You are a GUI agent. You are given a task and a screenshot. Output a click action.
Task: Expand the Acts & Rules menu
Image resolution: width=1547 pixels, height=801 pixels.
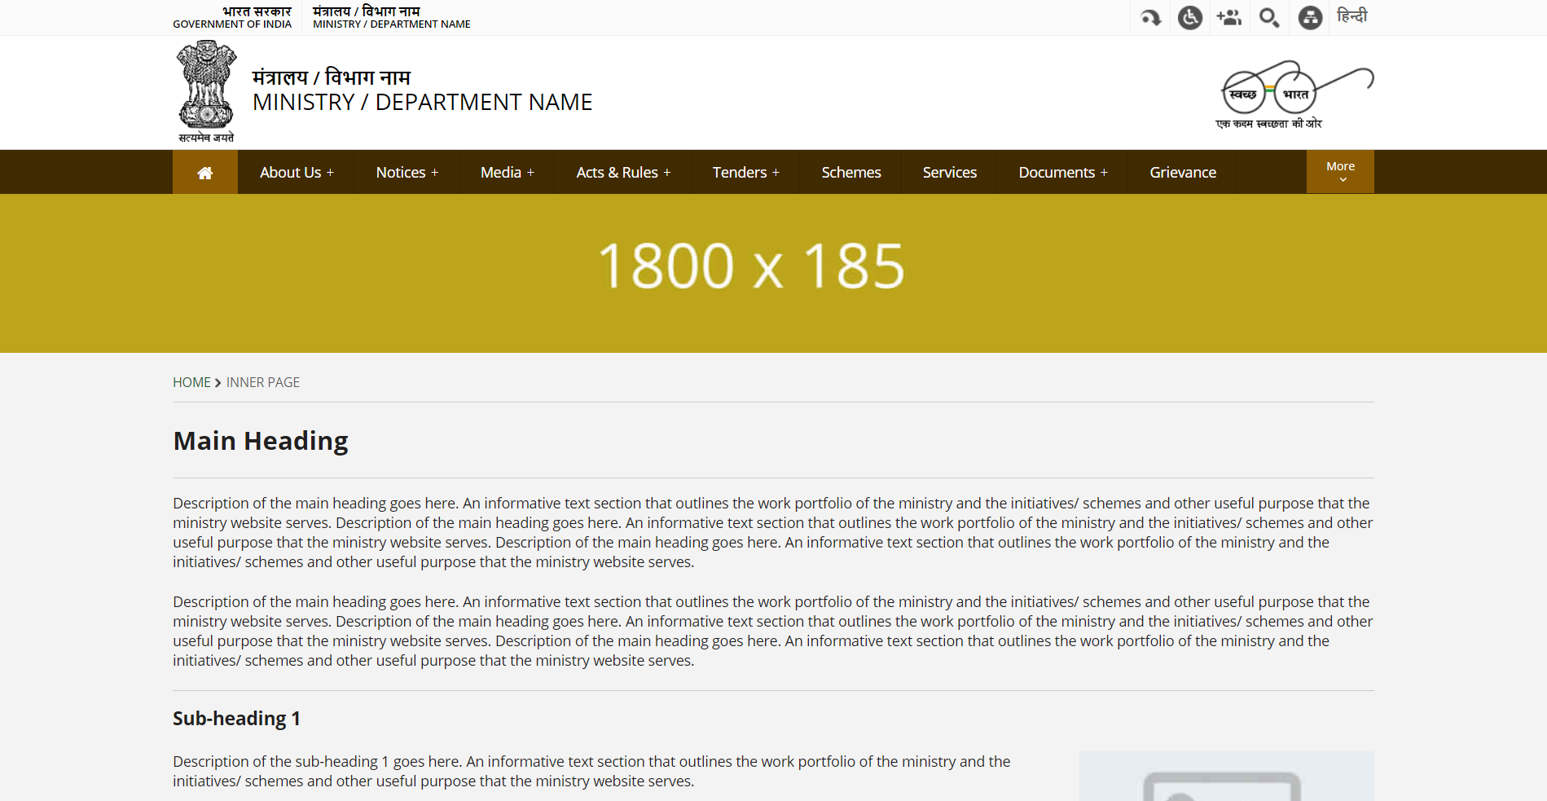tap(622, 173)
